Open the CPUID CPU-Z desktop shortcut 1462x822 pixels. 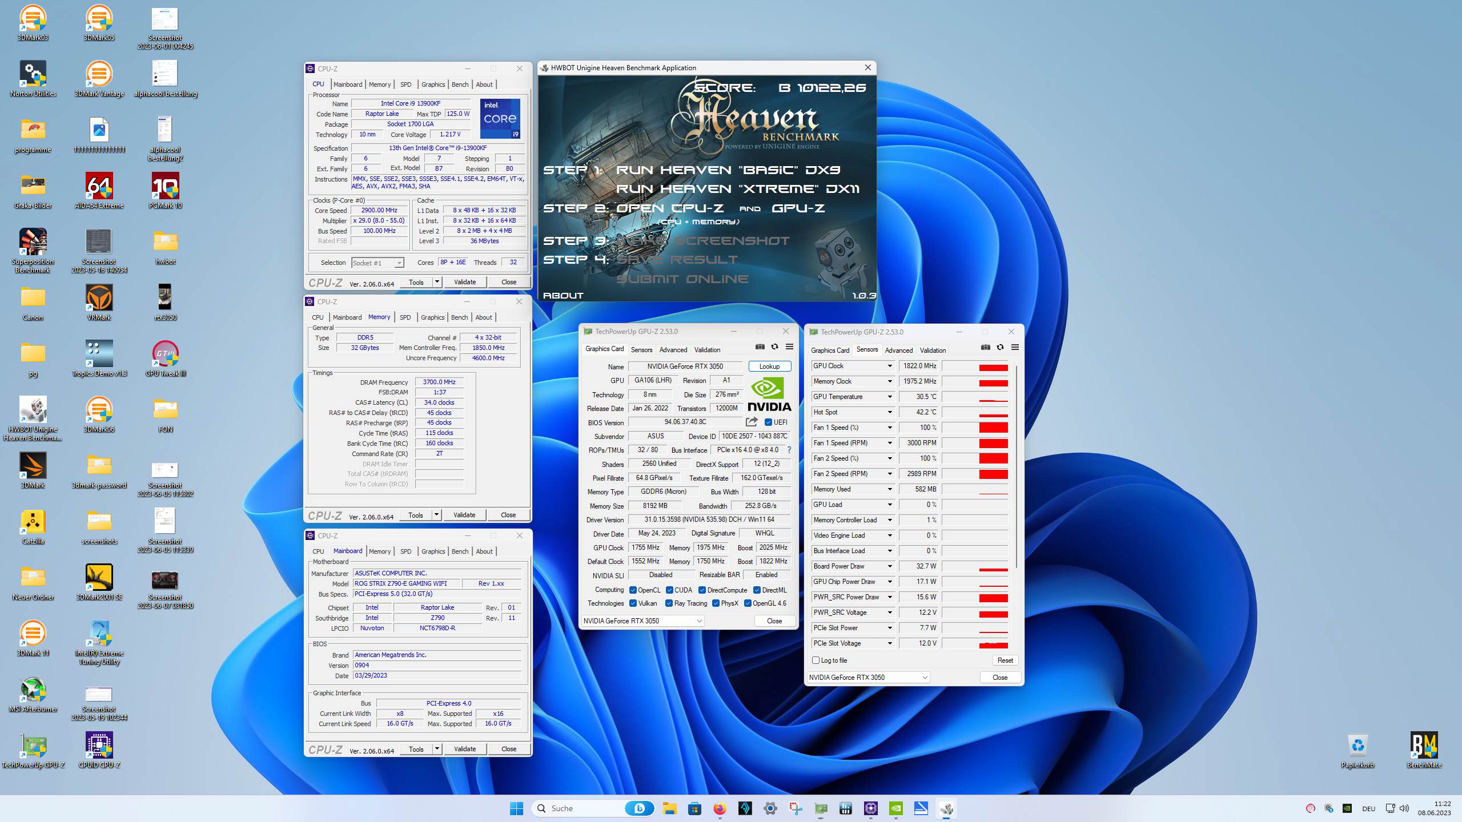tap(99, 750)
